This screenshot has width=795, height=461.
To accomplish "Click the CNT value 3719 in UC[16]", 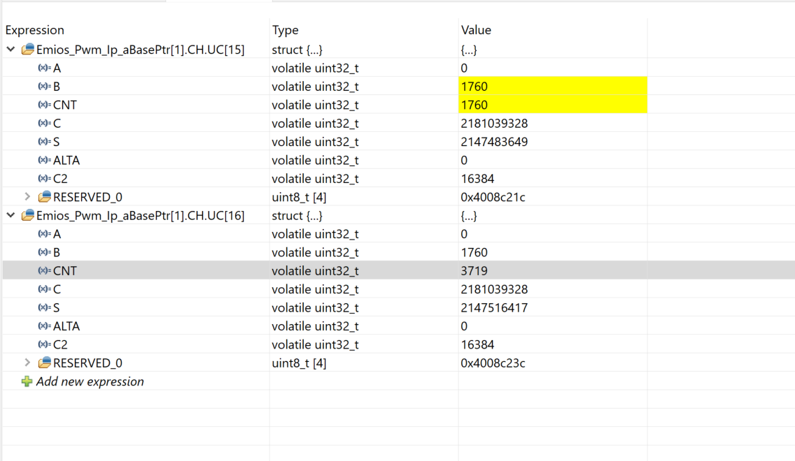I will tap(474, 270).
